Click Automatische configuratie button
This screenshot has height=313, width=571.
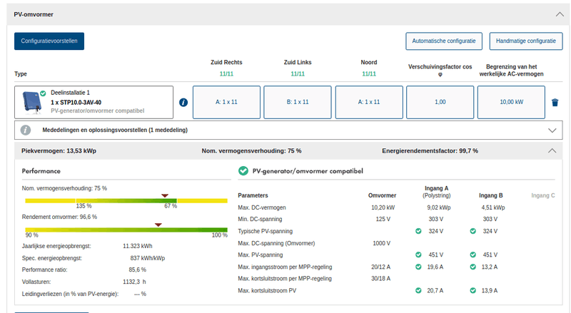point(444,41)
